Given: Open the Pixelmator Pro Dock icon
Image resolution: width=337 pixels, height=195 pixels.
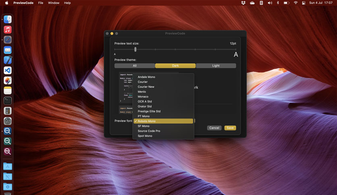Looking at the screenshot, I should pyautogui.click(x=8, y=81).
